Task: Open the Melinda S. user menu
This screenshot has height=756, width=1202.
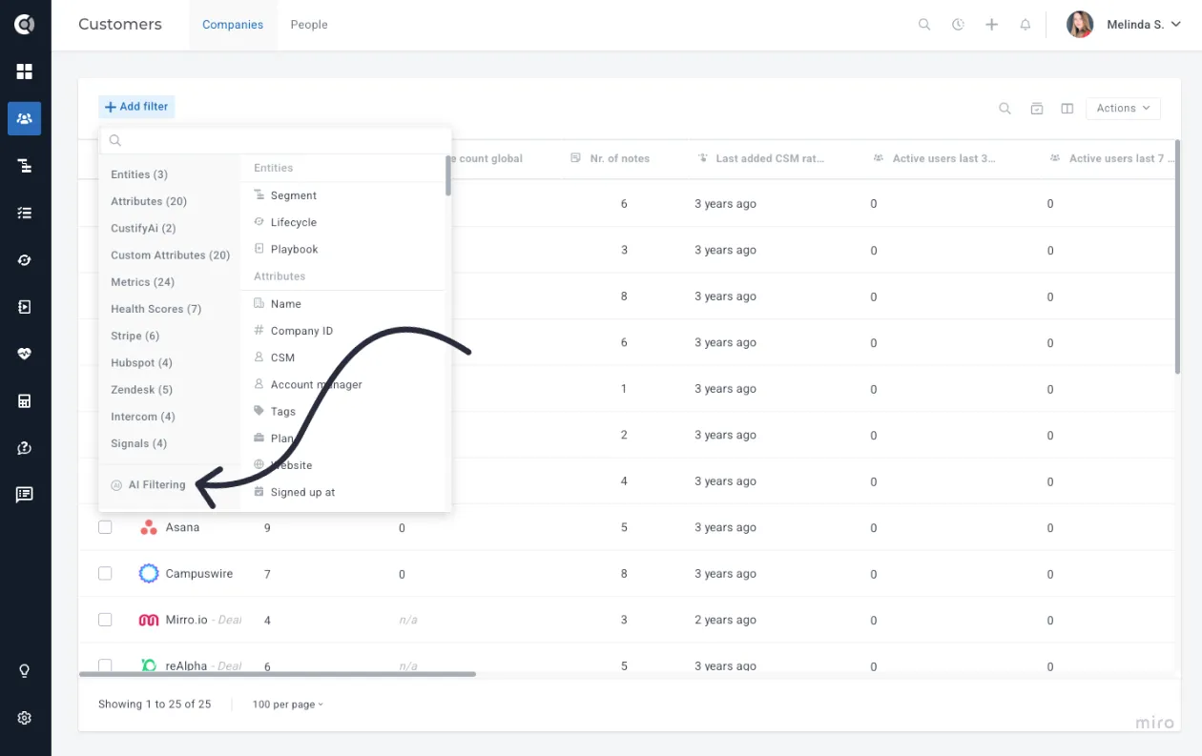Action: (x=1124, y=25)
